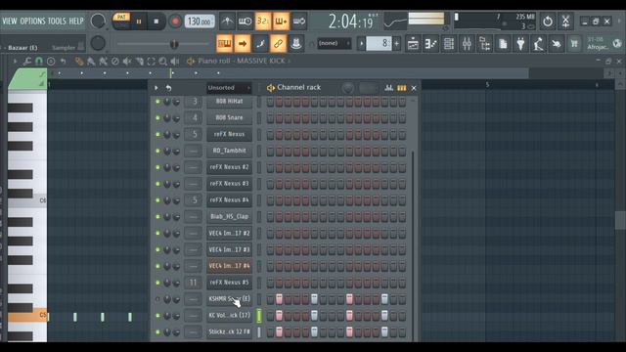Open the Piano roll view
This screenshot has width=626, height=352.
coord(430,43)
